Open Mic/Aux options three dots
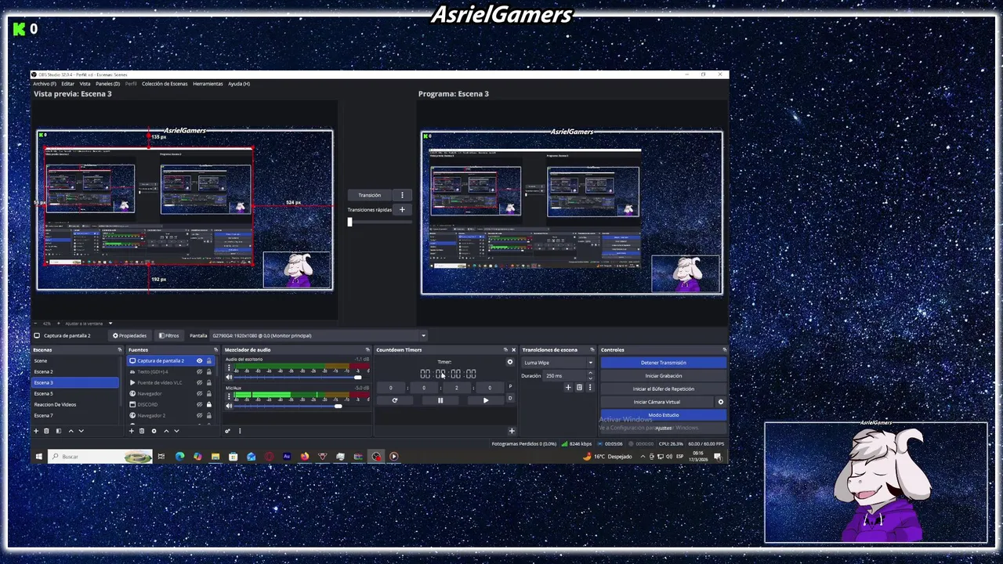 pos(229,396)
